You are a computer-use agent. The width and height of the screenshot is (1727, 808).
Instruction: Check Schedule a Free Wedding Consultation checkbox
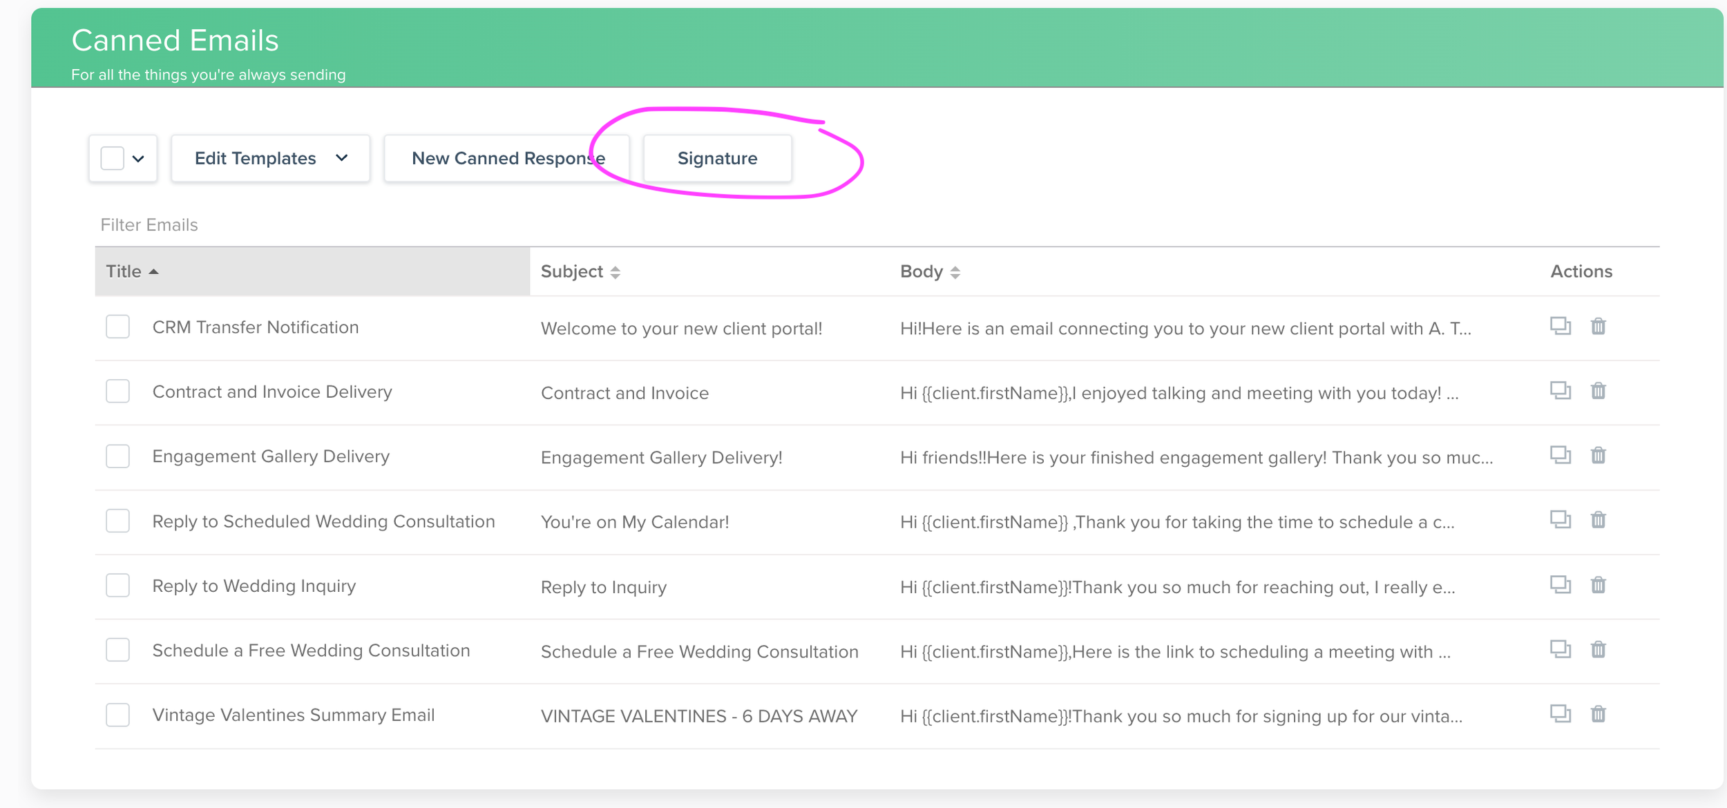[118, 650]
